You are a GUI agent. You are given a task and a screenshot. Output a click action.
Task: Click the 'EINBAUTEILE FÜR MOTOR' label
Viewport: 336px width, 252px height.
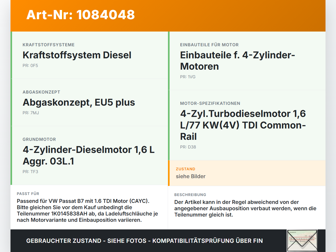(209, 45)
